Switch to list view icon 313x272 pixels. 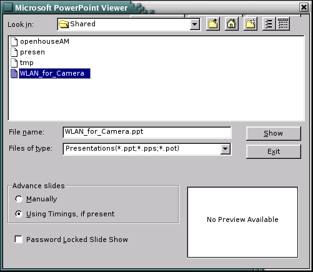pos(269,24)
